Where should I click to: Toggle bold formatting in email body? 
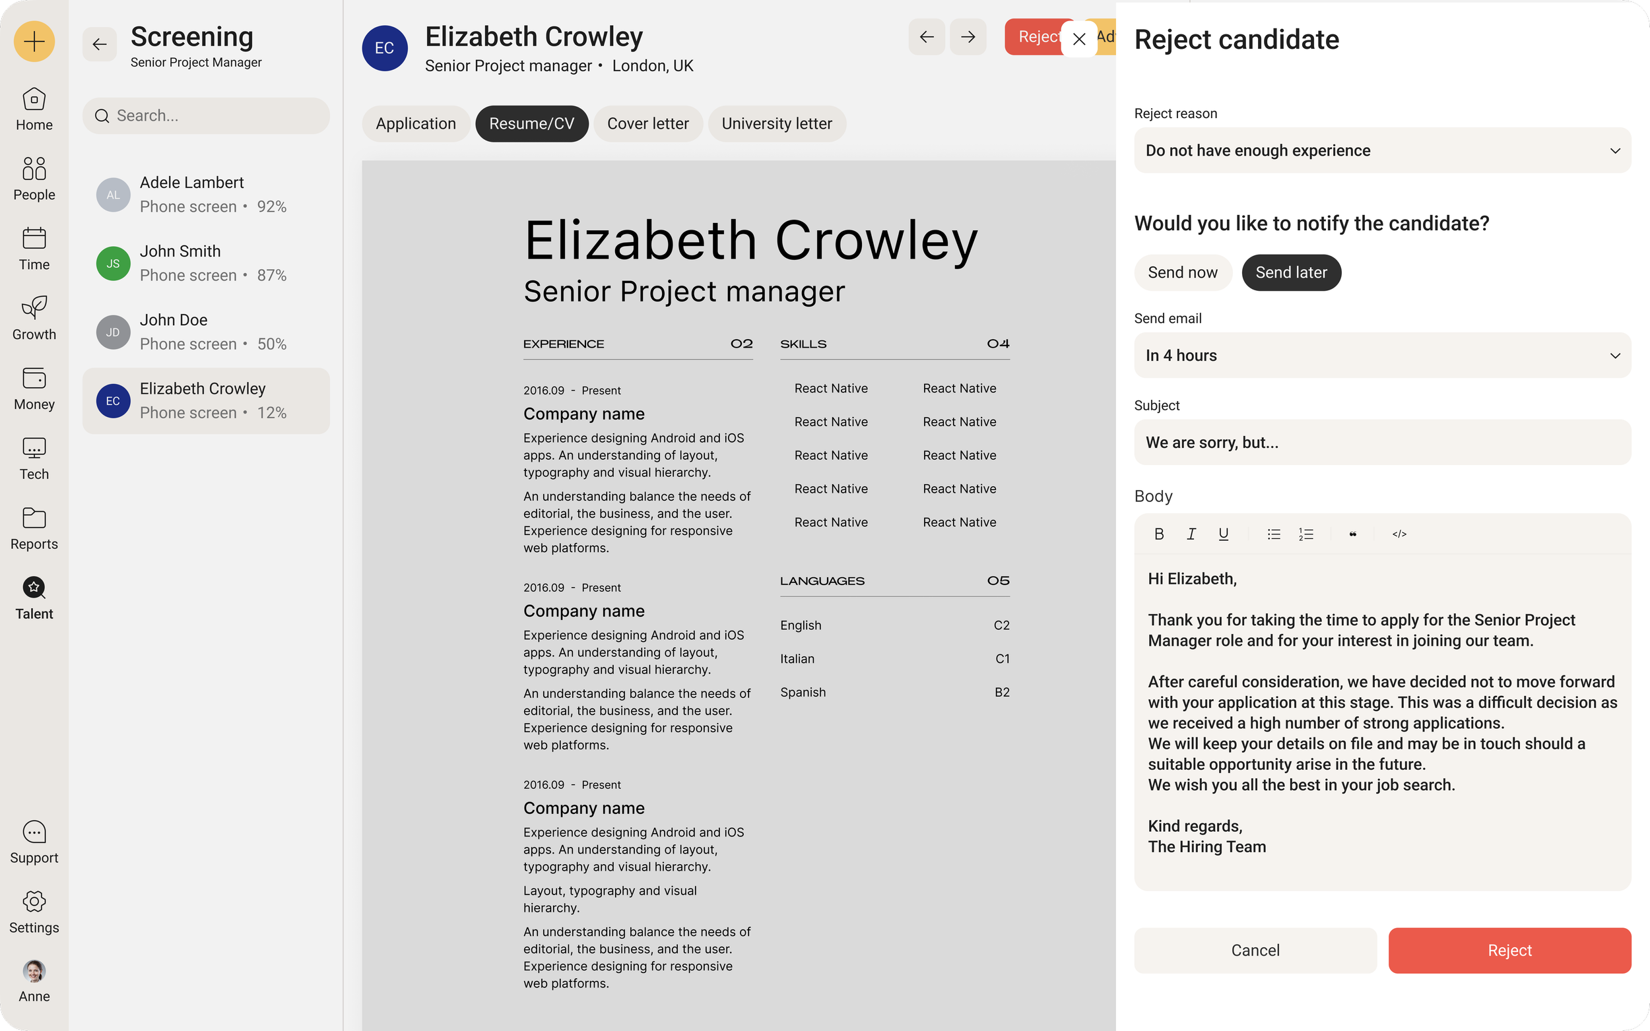pos(1159,534)
